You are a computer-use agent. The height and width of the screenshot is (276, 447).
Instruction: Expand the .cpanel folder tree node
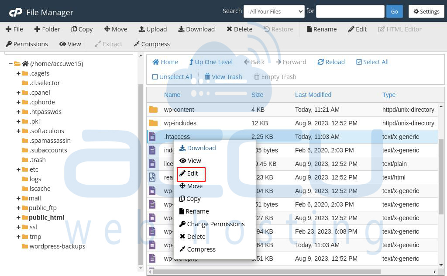(18, 93)
